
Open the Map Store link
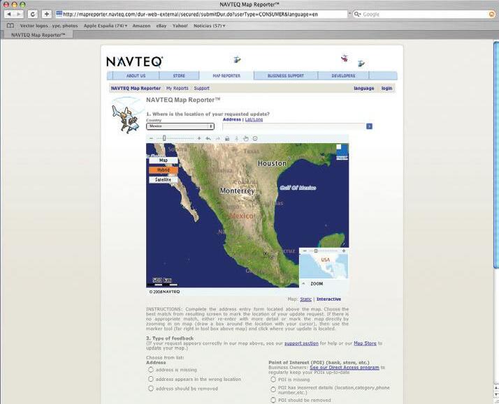(365, 343)
